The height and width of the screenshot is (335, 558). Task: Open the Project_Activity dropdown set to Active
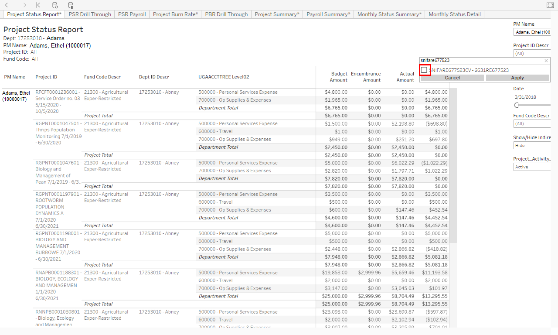coord(532,167)
